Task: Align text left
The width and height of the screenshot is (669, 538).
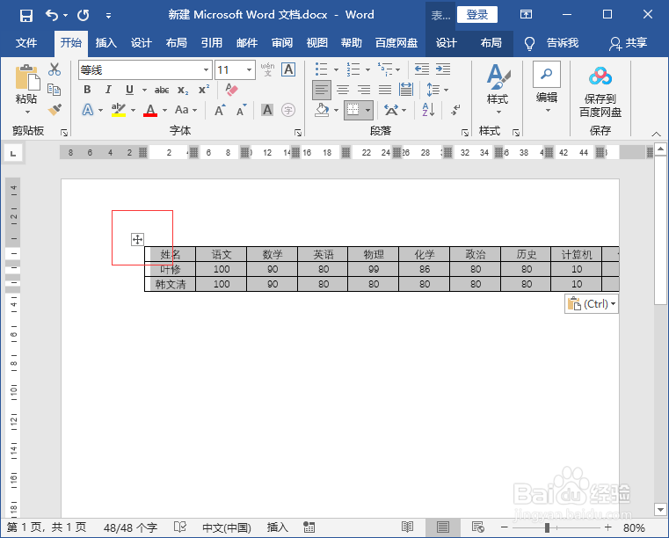Action: tap(322, 90)
